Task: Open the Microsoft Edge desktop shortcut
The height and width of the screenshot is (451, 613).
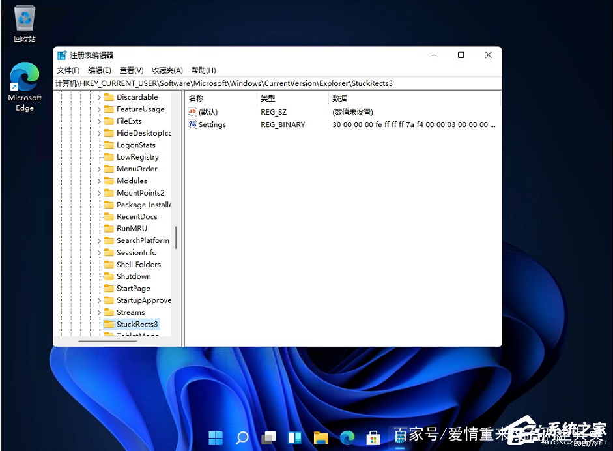Action: click(25, 87)
